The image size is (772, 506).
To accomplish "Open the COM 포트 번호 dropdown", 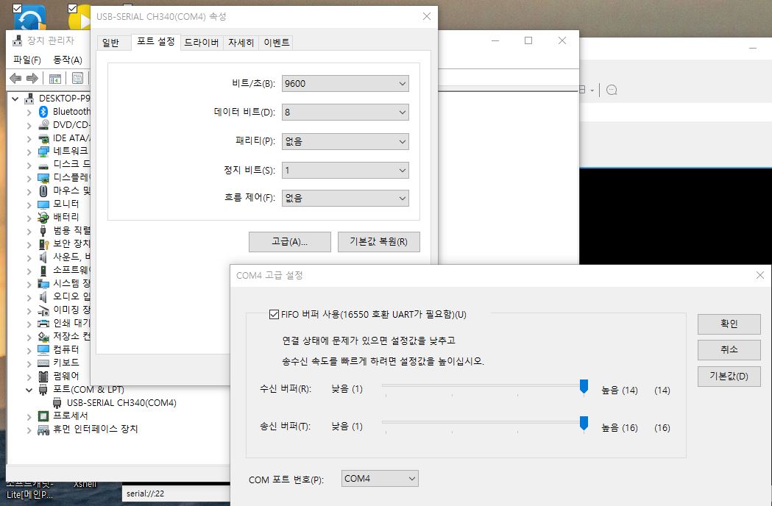I will point(380,479).
